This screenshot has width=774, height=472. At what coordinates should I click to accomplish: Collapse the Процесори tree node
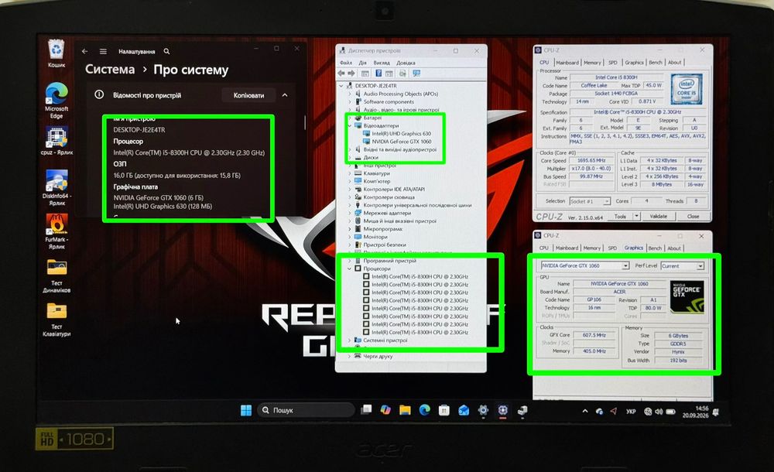350,268
